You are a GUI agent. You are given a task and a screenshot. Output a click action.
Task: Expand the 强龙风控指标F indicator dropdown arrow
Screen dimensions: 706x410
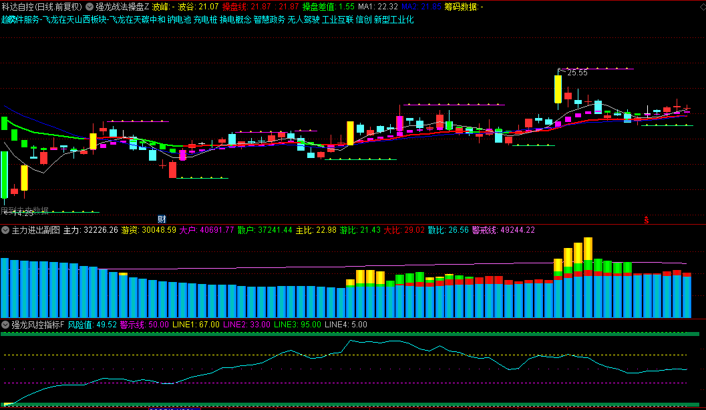pyautogui.click(x=5, y=325)
